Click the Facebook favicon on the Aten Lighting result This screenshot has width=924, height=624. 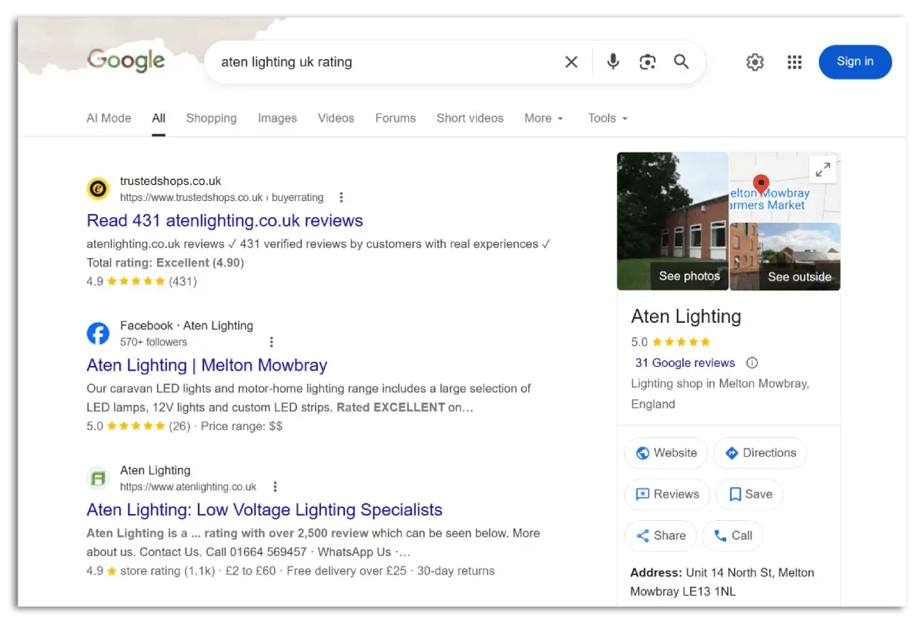[98, 333]
